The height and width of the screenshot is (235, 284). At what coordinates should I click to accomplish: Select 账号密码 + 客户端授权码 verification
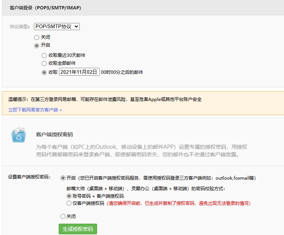(x=69, y=196)
